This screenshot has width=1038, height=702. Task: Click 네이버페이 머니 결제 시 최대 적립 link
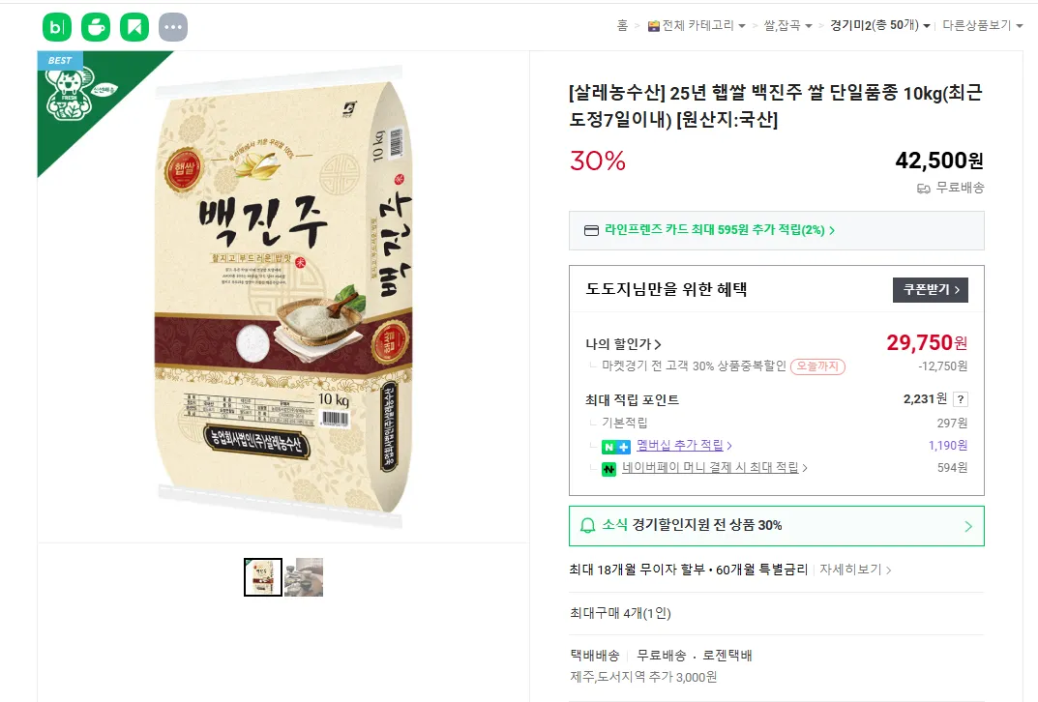(714, 468)
